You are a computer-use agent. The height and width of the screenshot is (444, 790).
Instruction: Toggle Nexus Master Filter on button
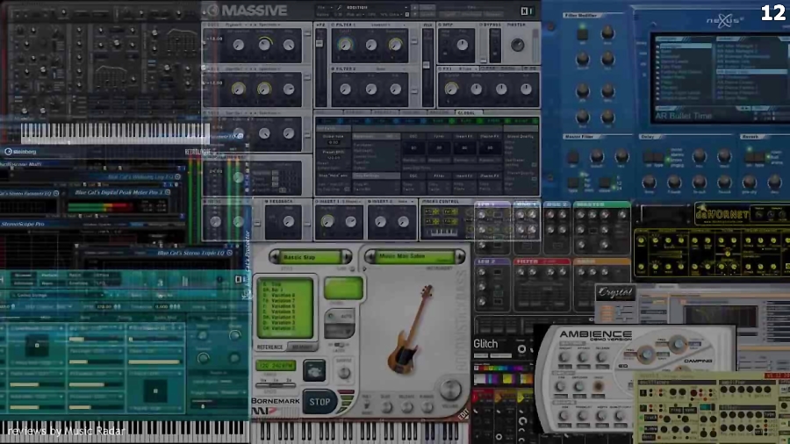(x=573, y=156)
